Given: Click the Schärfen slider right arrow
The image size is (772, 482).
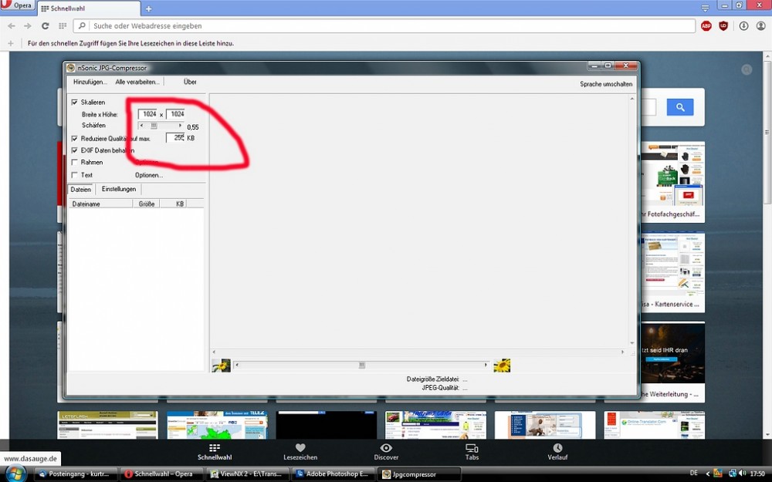Looking at the screenshot, I should coord(180,126).
